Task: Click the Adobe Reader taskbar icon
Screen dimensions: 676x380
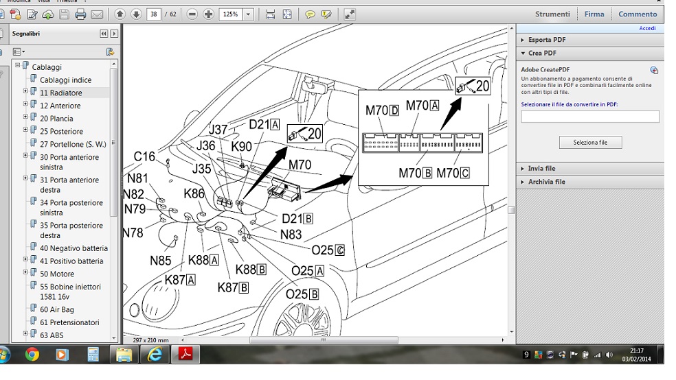Action: pyautogui.click(x=185, y=355)
